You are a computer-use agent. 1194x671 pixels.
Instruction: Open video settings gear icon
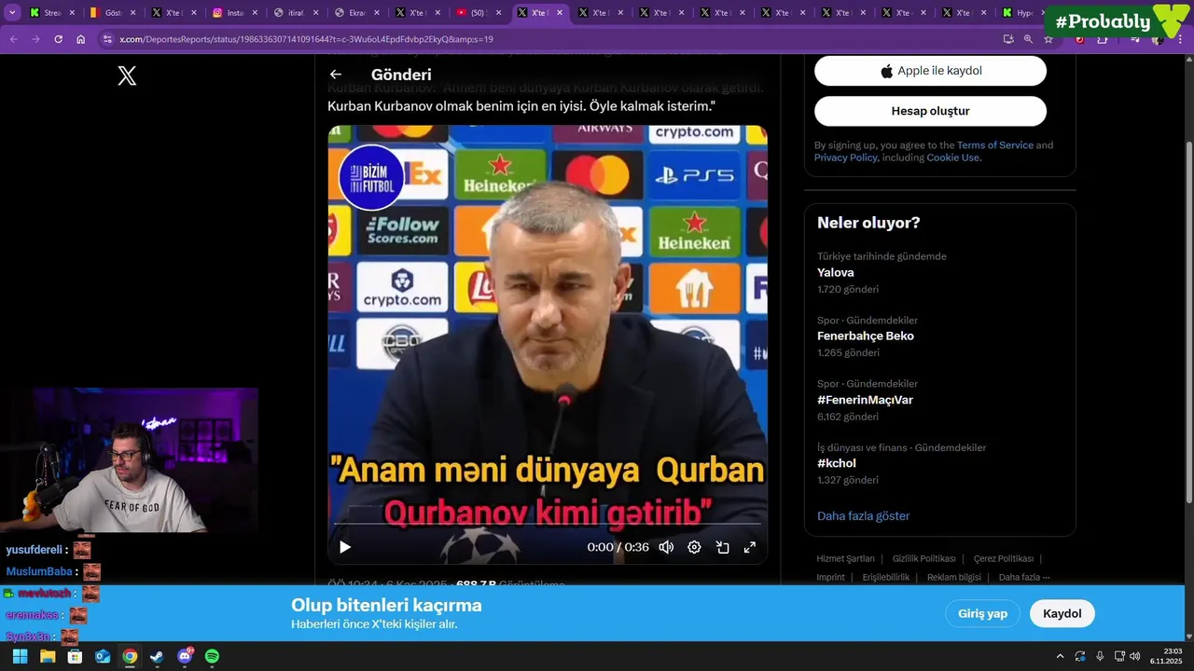694,547
